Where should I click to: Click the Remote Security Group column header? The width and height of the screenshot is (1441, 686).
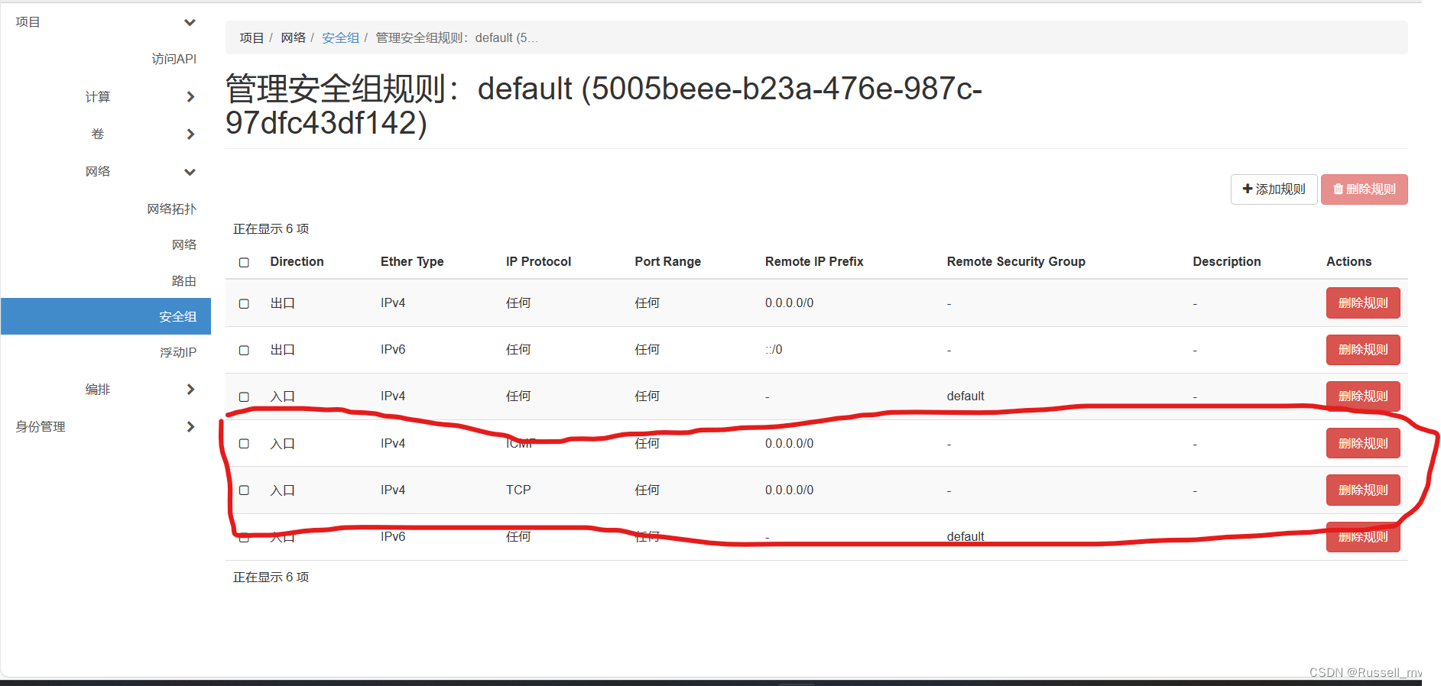[x=1016, y=261]
